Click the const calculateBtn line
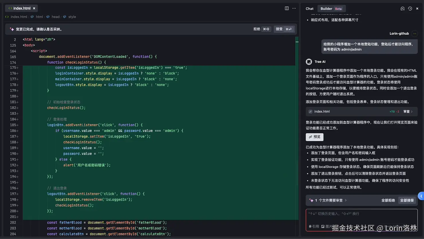Viewport: 424px width, 239px height. 109,234
